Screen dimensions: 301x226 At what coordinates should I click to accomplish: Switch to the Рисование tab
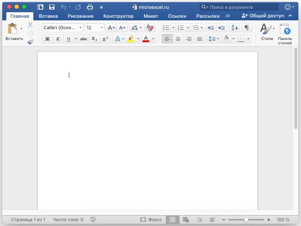pos(81,16)
